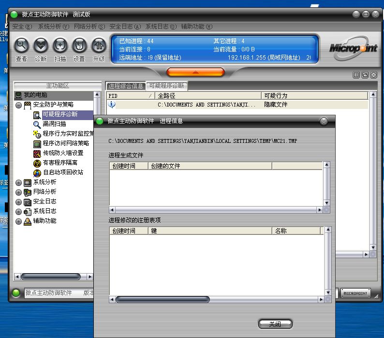This screenshot has width=384, height=338.
Task: Collapse the info panel with orange arrow button
Action: coord(195,72)
